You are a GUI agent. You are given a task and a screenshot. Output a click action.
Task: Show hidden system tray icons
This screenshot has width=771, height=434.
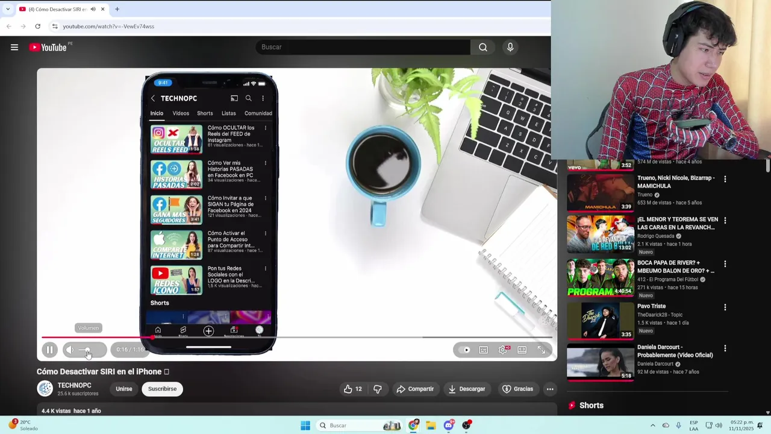(x=652, y=426)
